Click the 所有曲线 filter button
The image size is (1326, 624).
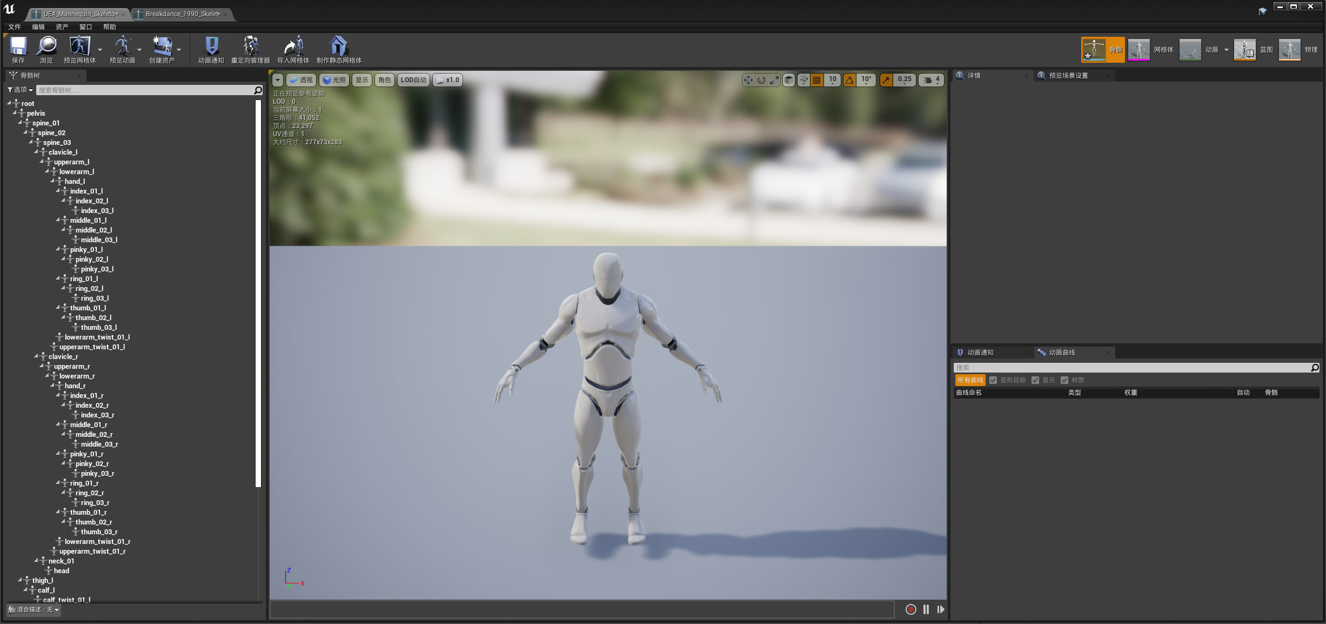(970, 380)
